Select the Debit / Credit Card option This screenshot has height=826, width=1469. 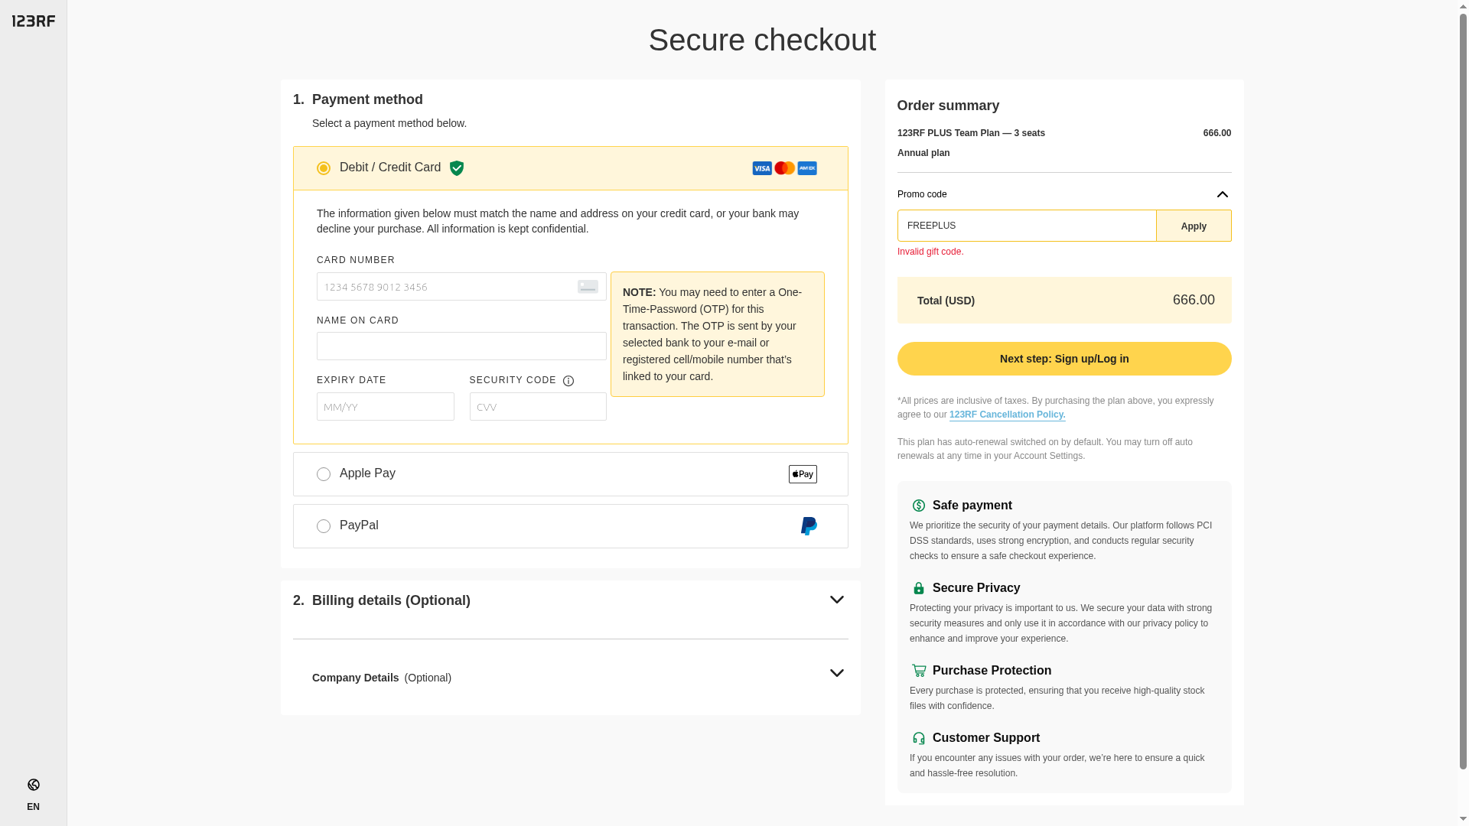coord(324,168)
